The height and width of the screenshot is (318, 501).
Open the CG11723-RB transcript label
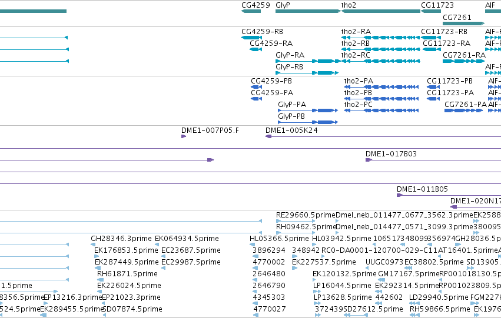(x=444, y=32)
